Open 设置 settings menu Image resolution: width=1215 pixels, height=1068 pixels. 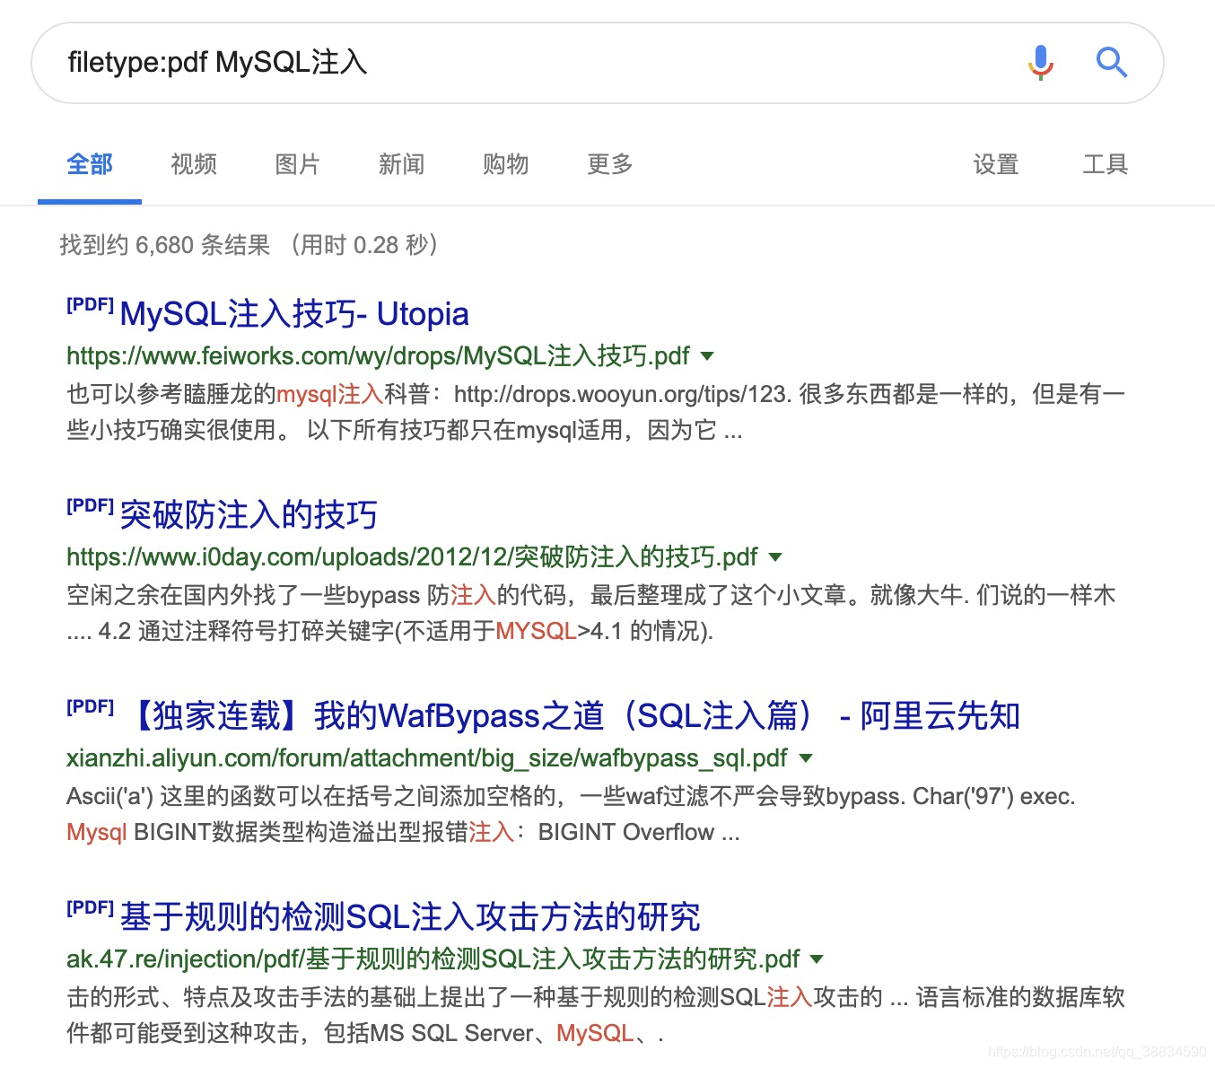point(996,164)
